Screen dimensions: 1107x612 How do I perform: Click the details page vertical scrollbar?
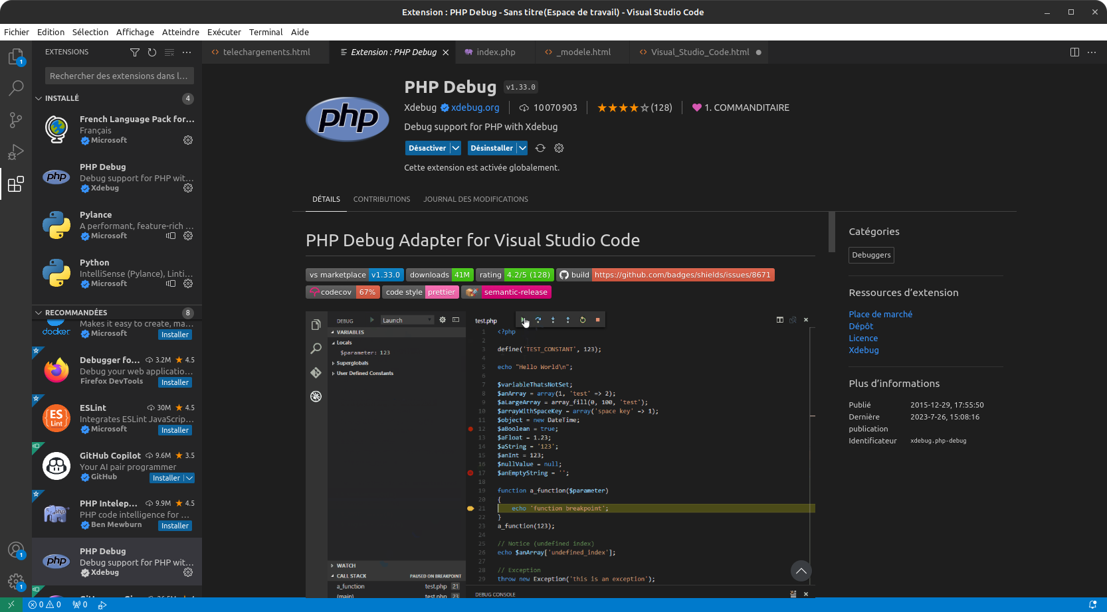[831, 232]
